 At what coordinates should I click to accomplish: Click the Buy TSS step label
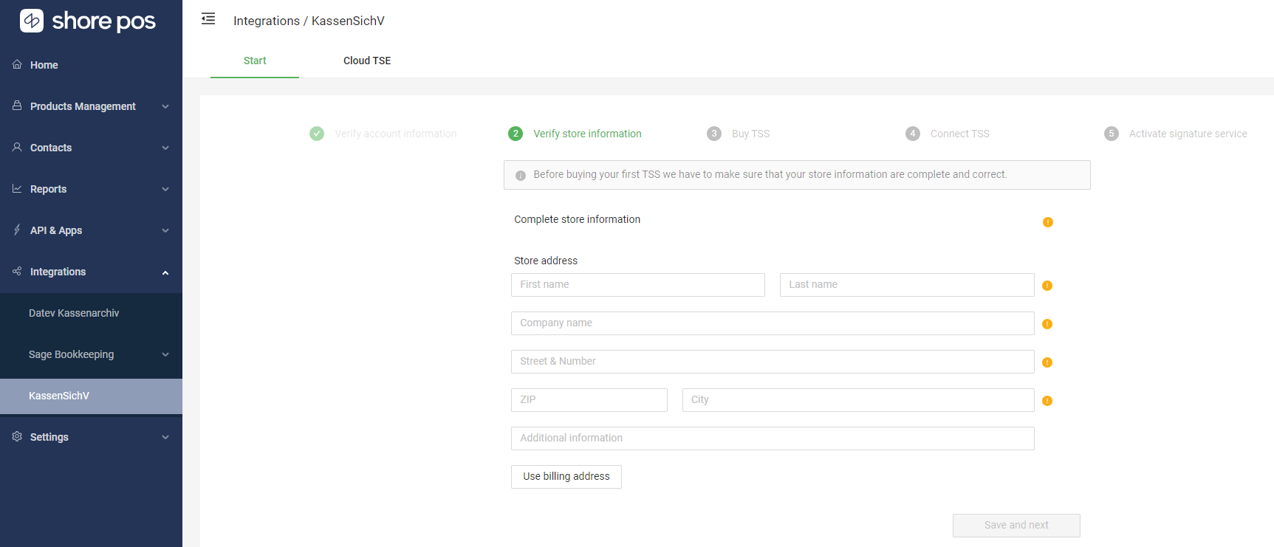(x=750, y=134)
